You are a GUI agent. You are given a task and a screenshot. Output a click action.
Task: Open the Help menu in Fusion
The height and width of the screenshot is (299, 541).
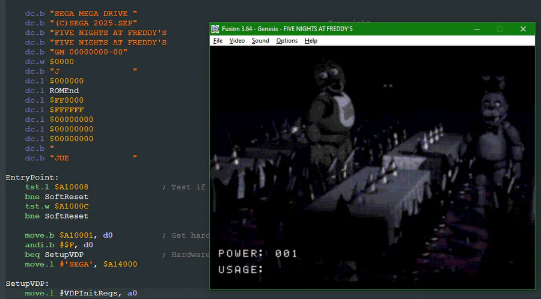[x=311, y=41]
